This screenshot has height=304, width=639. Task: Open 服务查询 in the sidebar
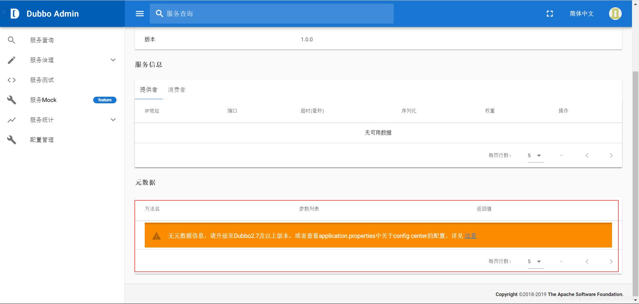(x=62, y=40)
